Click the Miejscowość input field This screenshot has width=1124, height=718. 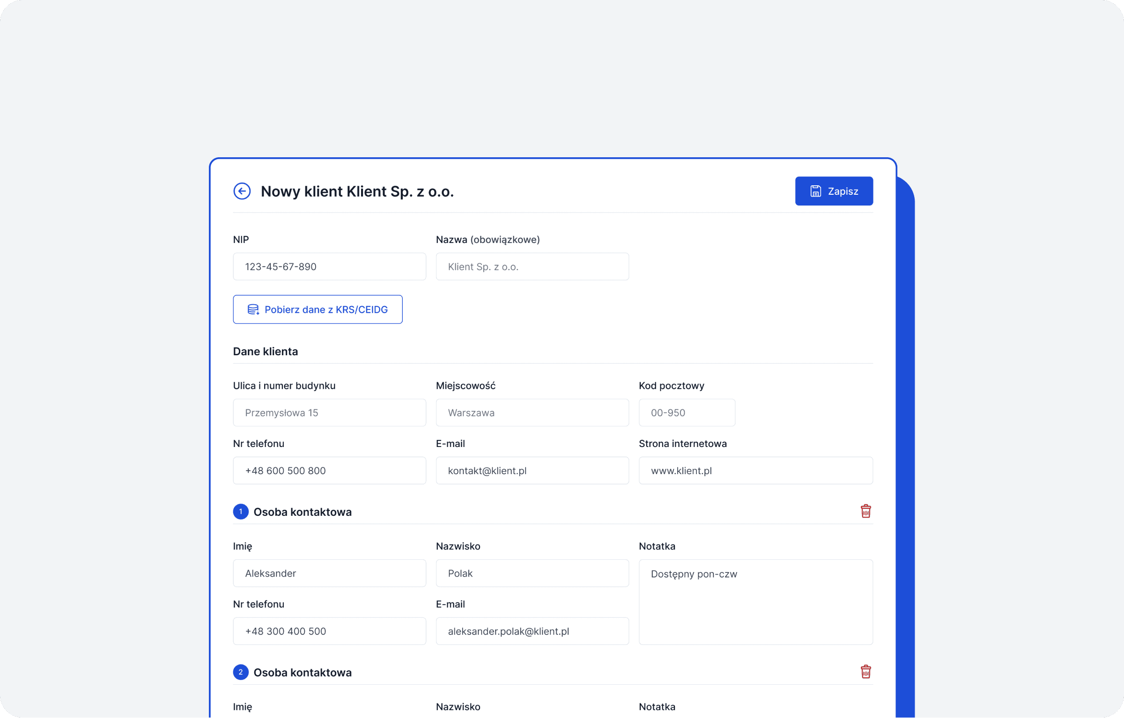pos(532,413)
